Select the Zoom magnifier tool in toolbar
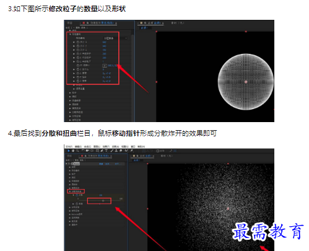Viewport: 309px width, 251px height. [x=77, y=151]
